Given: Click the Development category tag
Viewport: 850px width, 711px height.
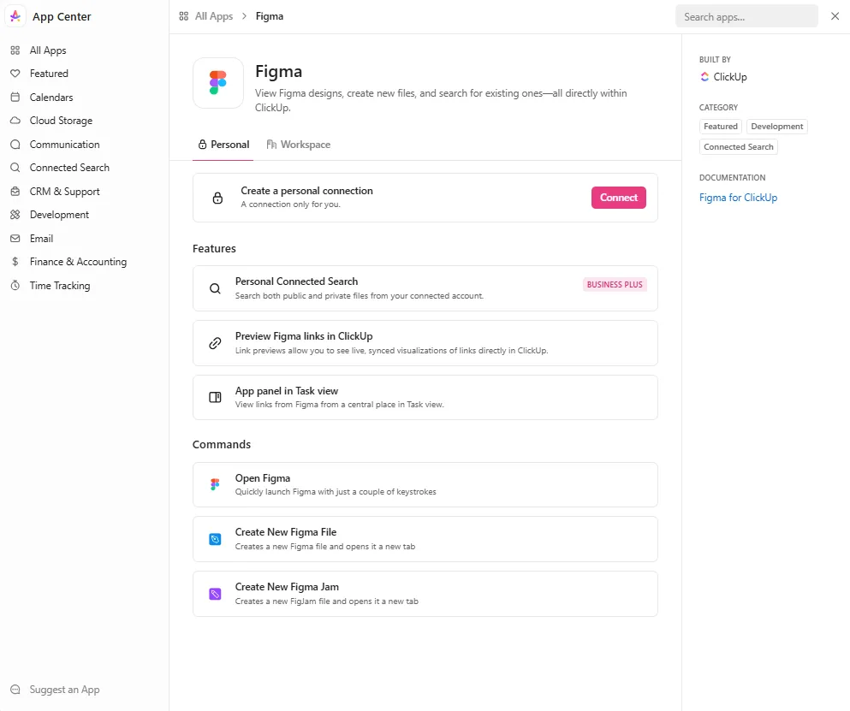Looking at the screenshot, I should coord(777,127).
